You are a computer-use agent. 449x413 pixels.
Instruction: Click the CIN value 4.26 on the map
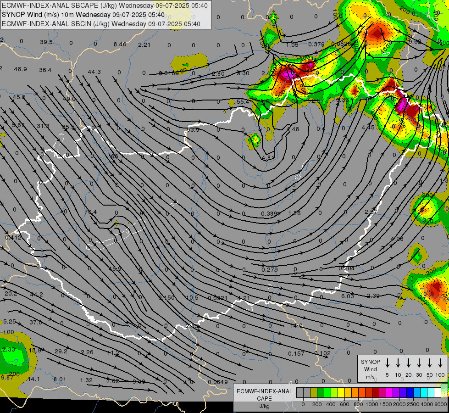tap(397, 239)
